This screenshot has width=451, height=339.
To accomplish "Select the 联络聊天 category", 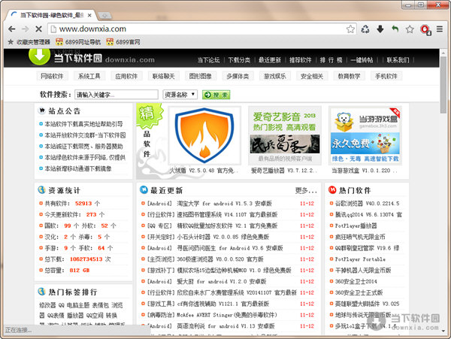I will point(163,76).
